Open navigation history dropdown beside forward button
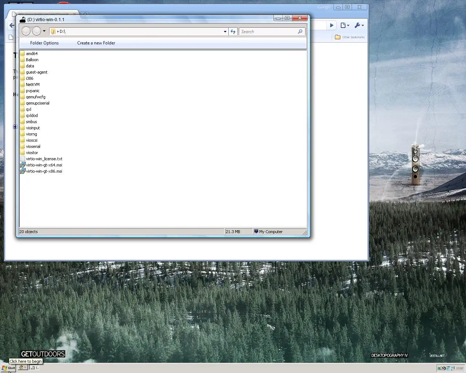Image resolution: width=466 pixels, height=373 pixels. pos(44,31)
